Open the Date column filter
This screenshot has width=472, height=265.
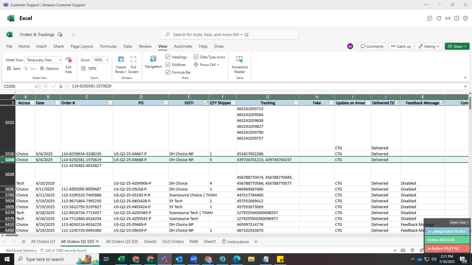point(58,103)
